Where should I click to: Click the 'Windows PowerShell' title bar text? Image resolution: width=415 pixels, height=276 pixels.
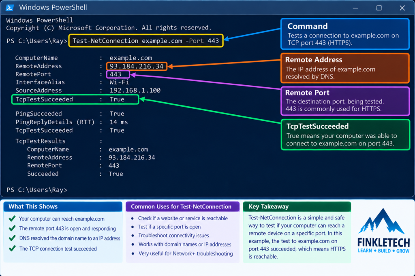53,7
